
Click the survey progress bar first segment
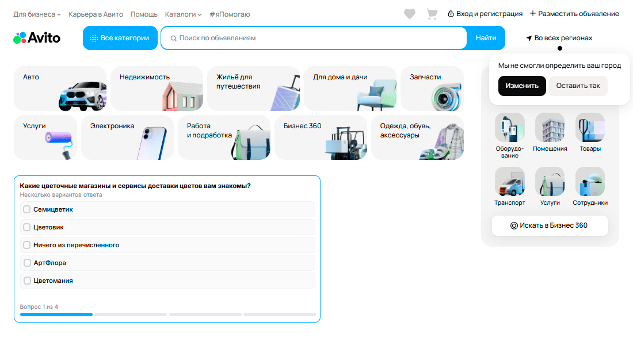56,315
